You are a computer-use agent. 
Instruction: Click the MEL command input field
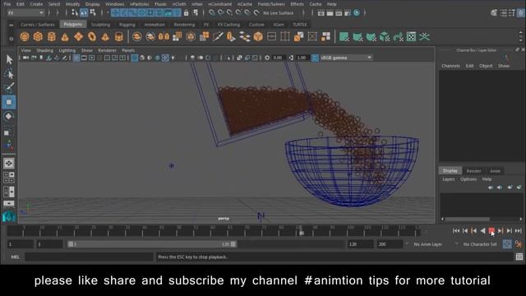point(89,257)
